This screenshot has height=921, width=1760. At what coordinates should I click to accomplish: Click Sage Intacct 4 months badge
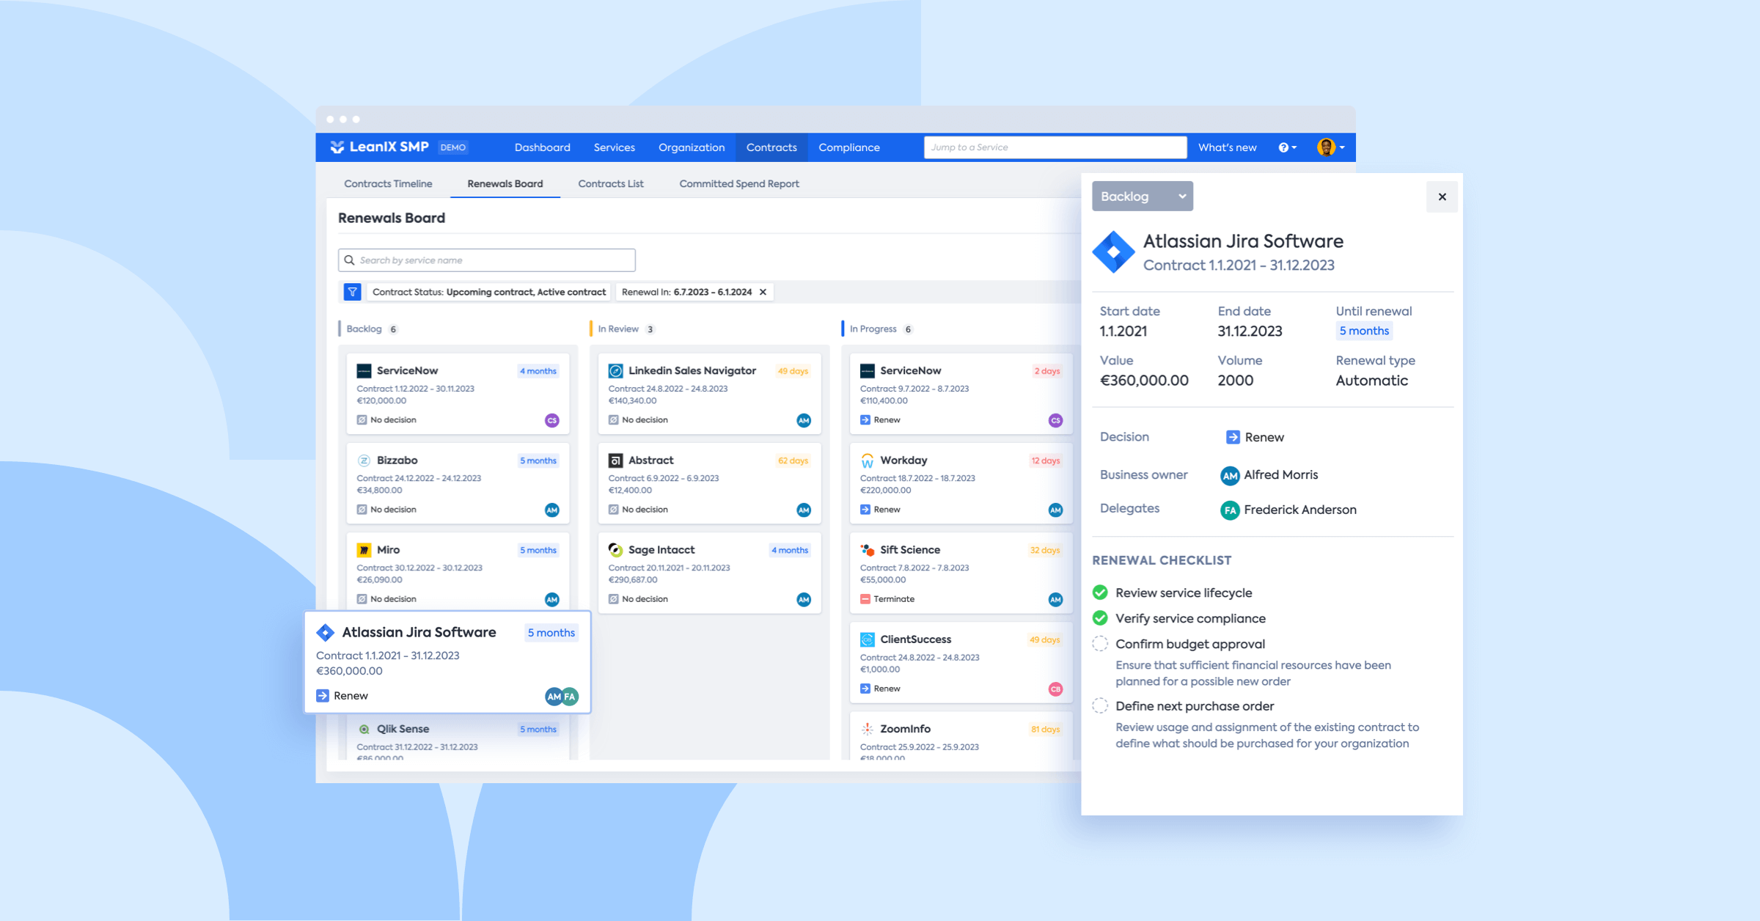[789, 550]
